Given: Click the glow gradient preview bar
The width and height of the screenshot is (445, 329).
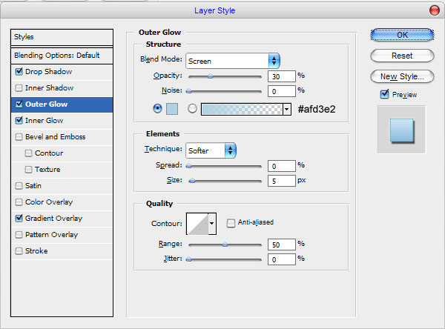Looking at the screenshot, I should pyautogui.click(x=242, y=109).
